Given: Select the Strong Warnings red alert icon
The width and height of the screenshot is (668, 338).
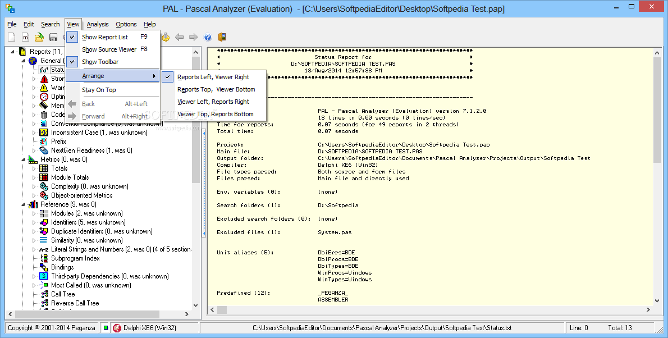Looking at the screenshot, I should point(44,79).
